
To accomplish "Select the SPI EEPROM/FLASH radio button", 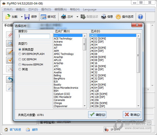I will (20, 54).
